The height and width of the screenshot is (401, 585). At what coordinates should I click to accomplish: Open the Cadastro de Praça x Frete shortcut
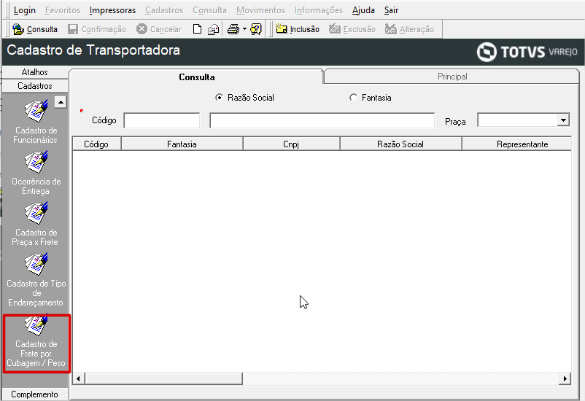point(36,224)
